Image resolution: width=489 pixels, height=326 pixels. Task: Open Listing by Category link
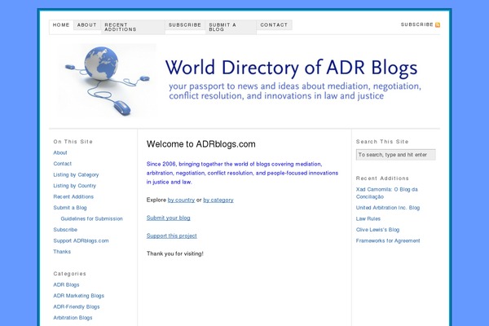coord(76,174)
